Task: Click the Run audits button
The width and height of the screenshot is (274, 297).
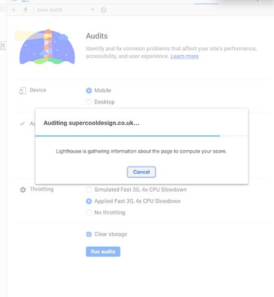Action: click(x=103, y=251)
